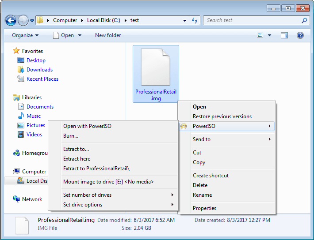Click the Network globe icon
314x240 pixels.
tap(16, 199)
